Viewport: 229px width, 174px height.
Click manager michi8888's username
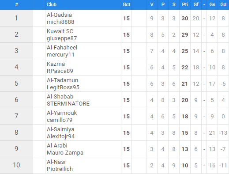[60, 22]
